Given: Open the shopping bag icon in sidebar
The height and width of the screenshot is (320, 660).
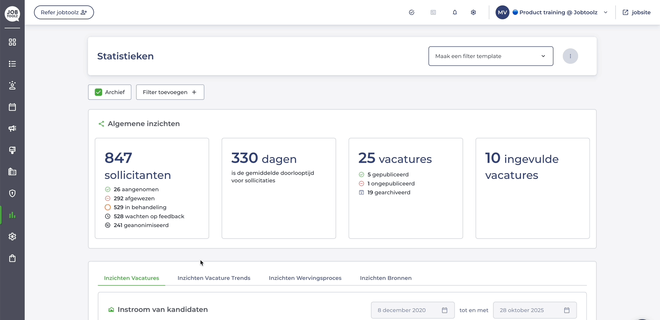Looking at the screenshot, I should (12, 258).
